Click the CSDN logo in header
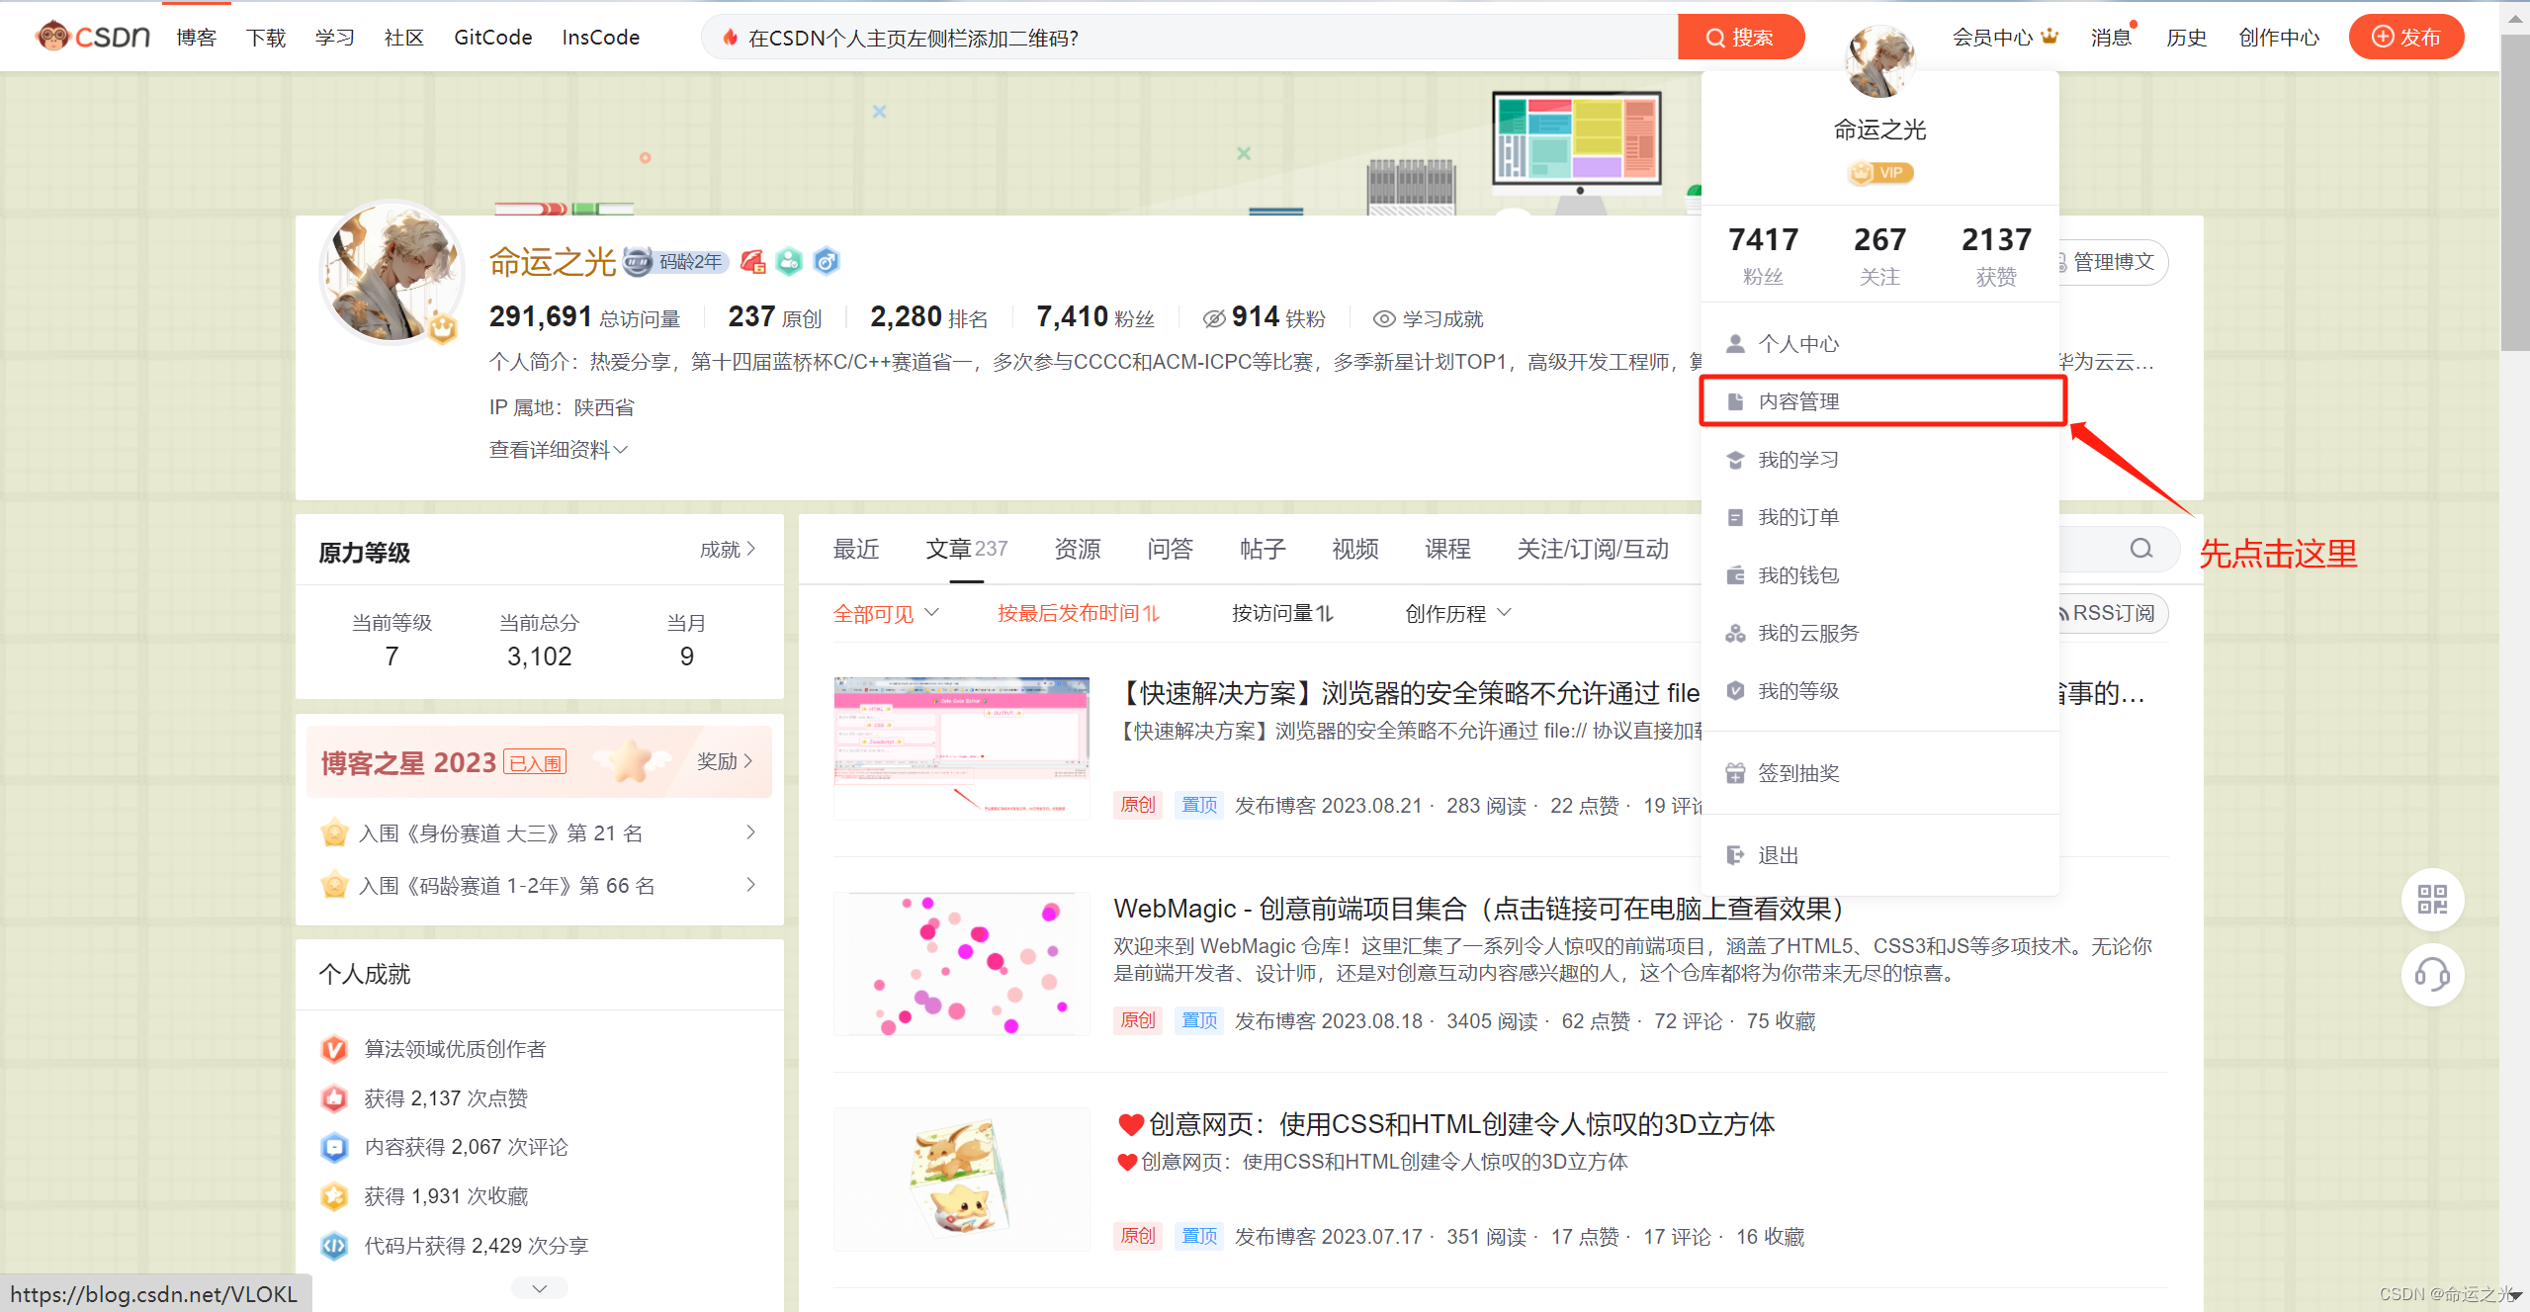Image resolution: width=2530 pixels, height=1312 pixels. pos(92,37)
